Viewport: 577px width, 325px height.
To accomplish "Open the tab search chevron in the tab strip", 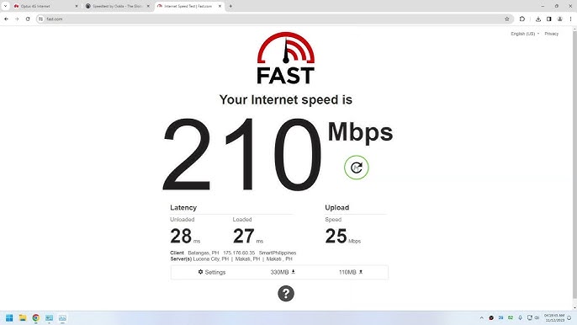I will pyautogui.click(x=5, y=6).
